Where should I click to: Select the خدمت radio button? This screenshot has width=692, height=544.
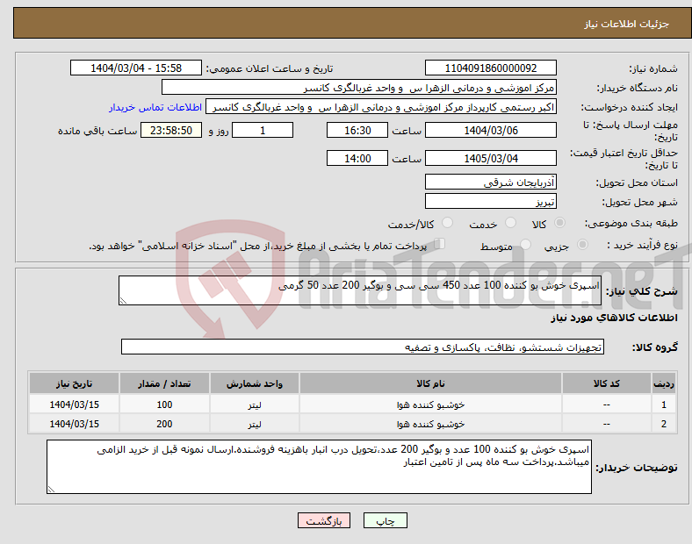coord(510,223)
